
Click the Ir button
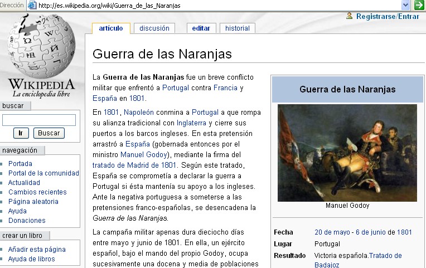21,133
